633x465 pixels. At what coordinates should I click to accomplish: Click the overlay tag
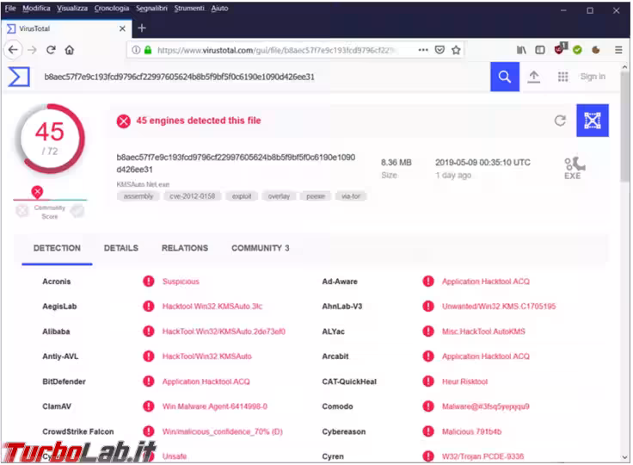(x=279, y=196)
